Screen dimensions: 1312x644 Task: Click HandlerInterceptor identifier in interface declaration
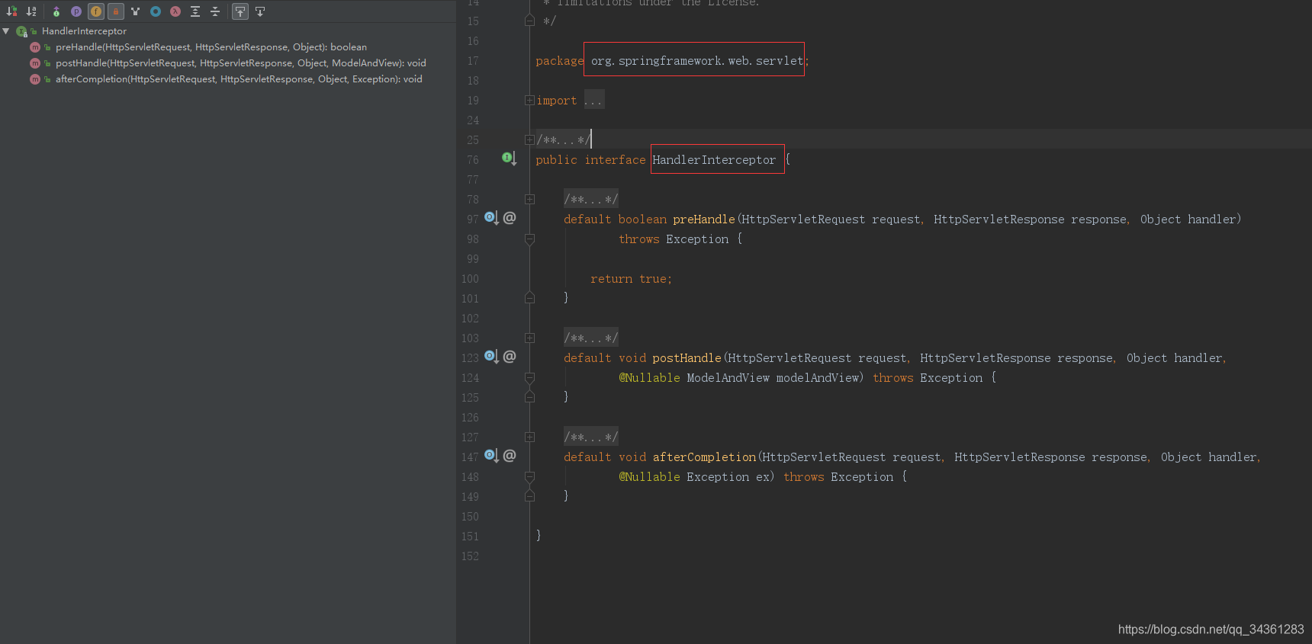pyautogui.click(x=714, y=159)
